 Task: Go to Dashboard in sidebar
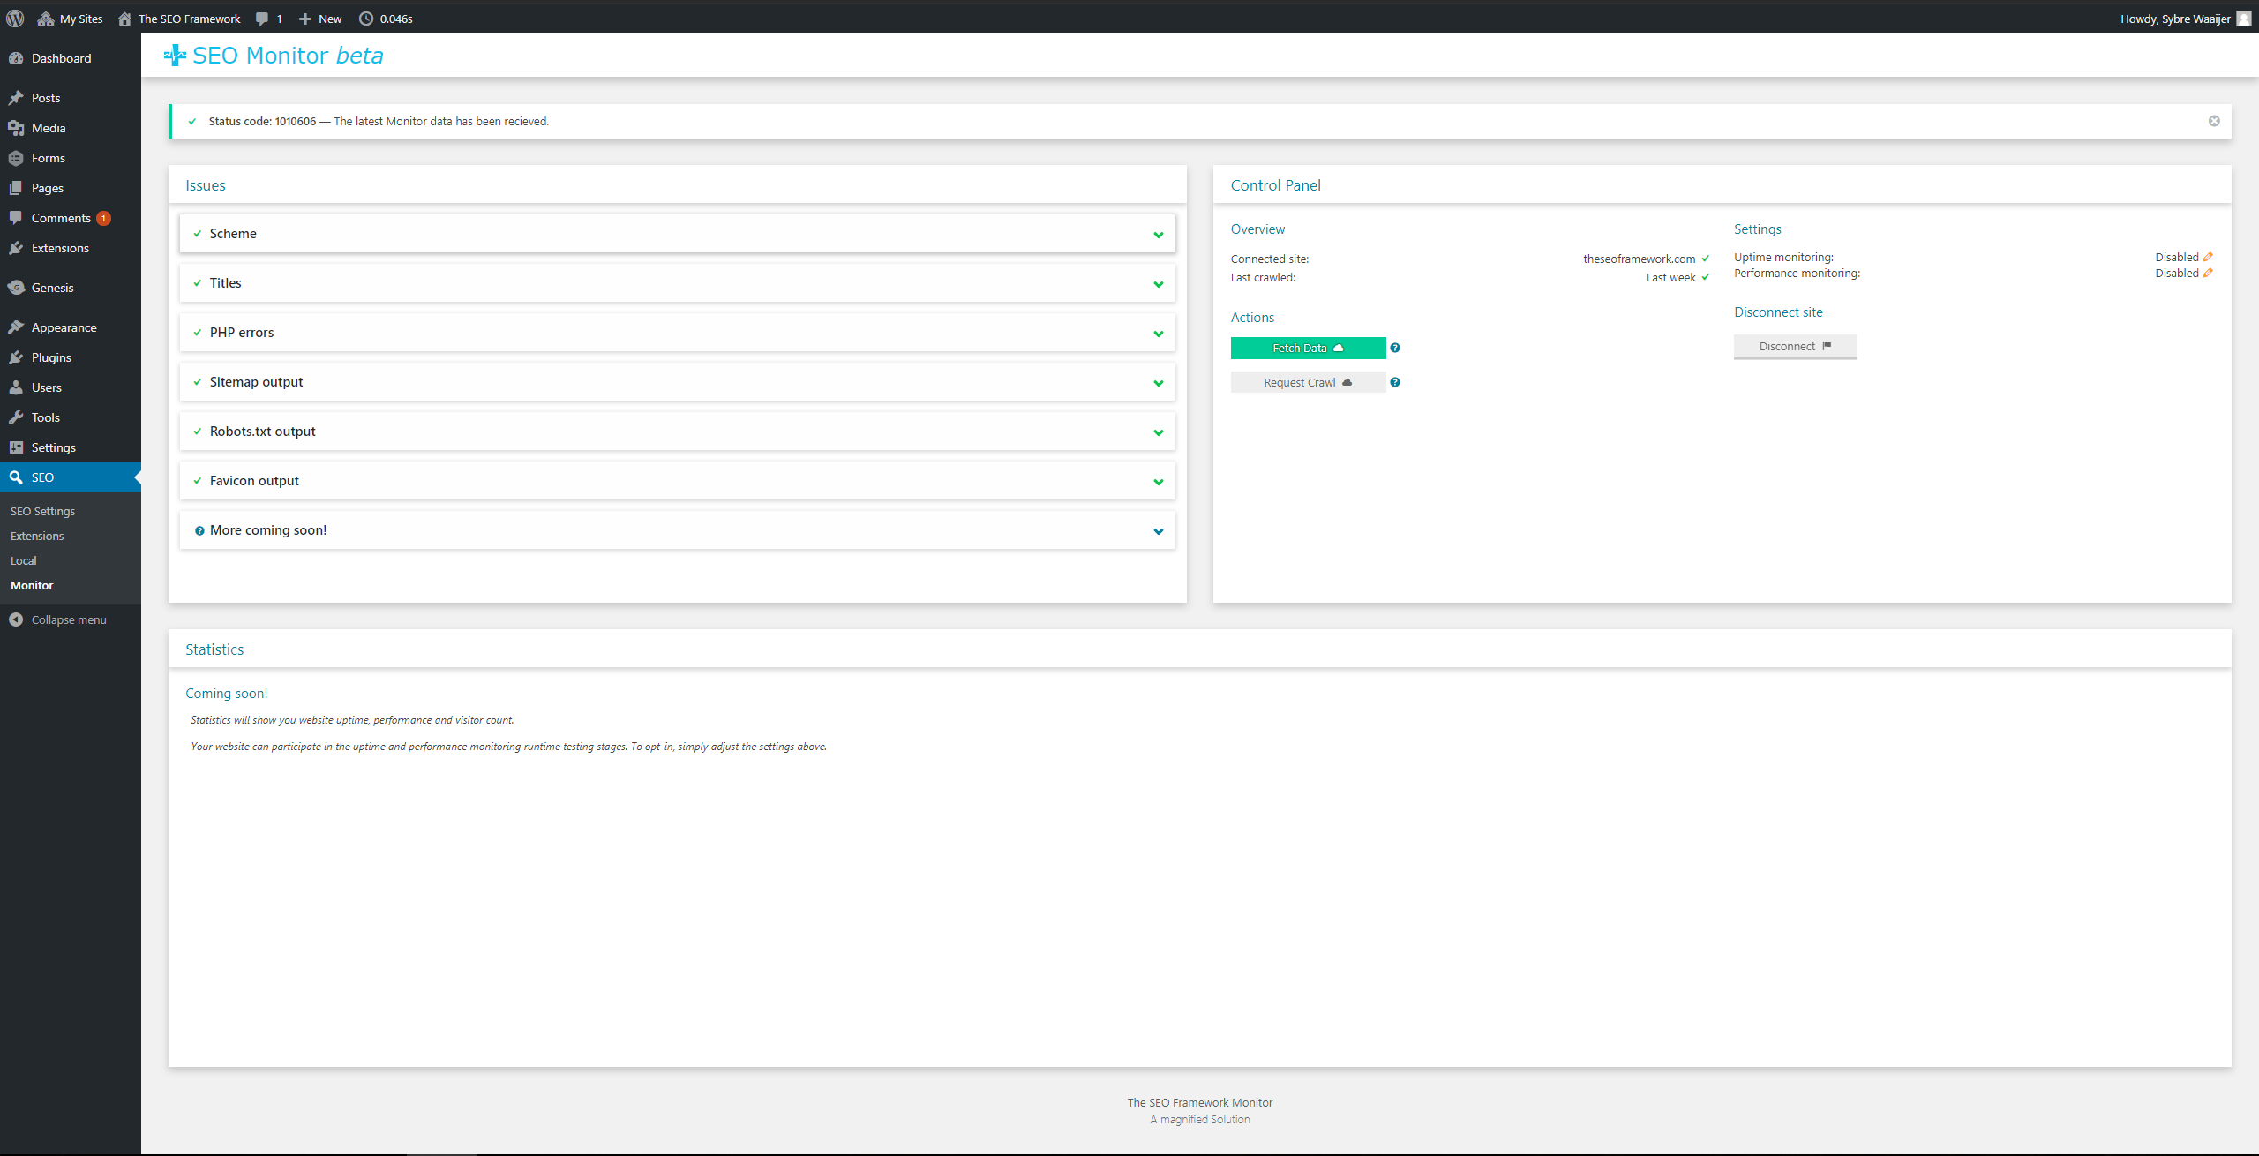(71, 58)
